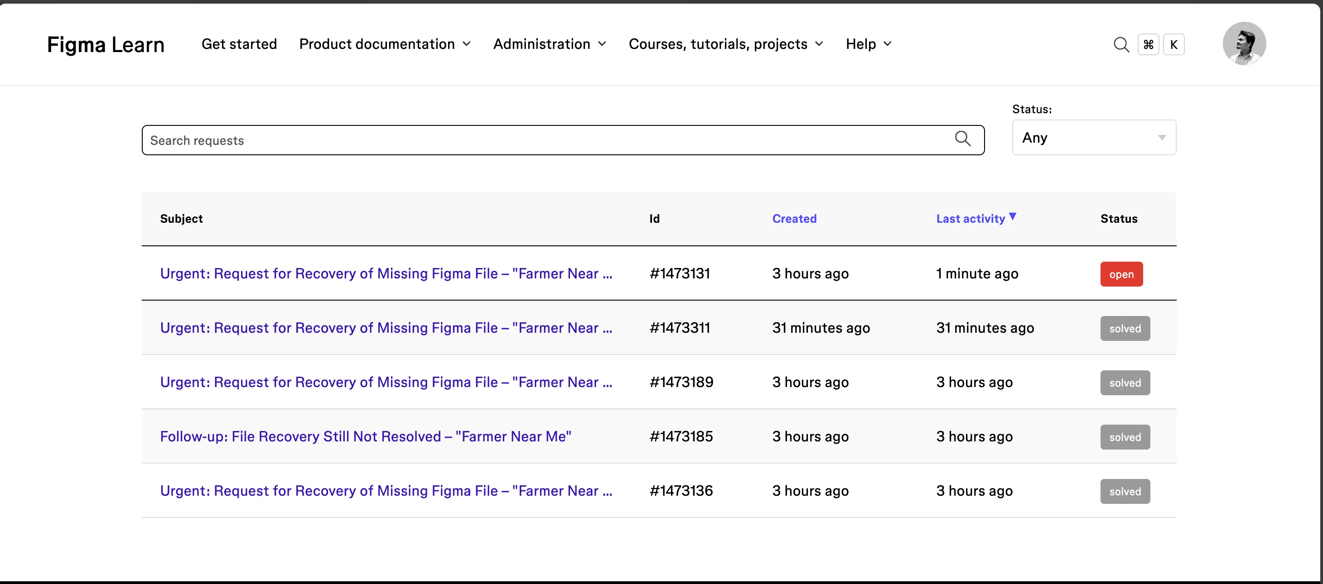The width and height of the screenshot is (1323, 584).
Task: Click the K key shortcut badge
Action: point(1173,45)
